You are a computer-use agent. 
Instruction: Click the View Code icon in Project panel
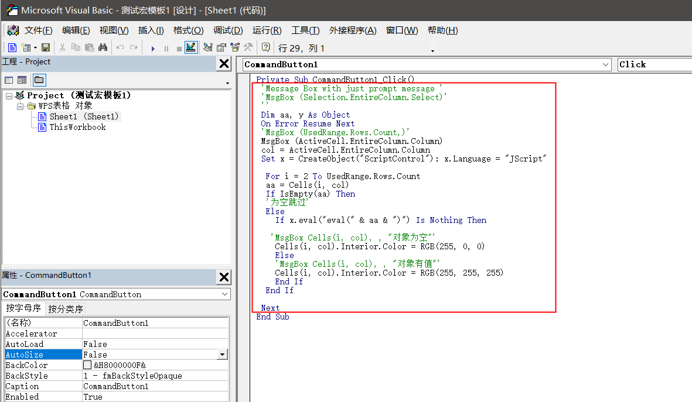(8, 80)
